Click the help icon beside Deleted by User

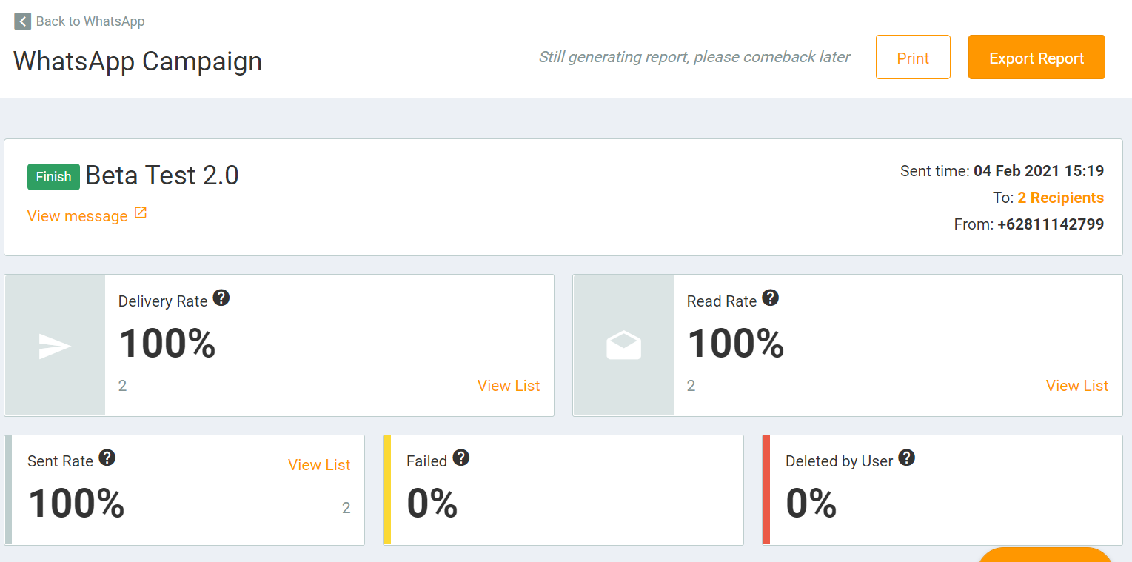907,457
